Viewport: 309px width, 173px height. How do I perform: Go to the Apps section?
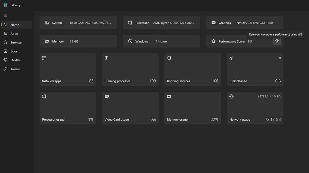(x=17, y=34)
